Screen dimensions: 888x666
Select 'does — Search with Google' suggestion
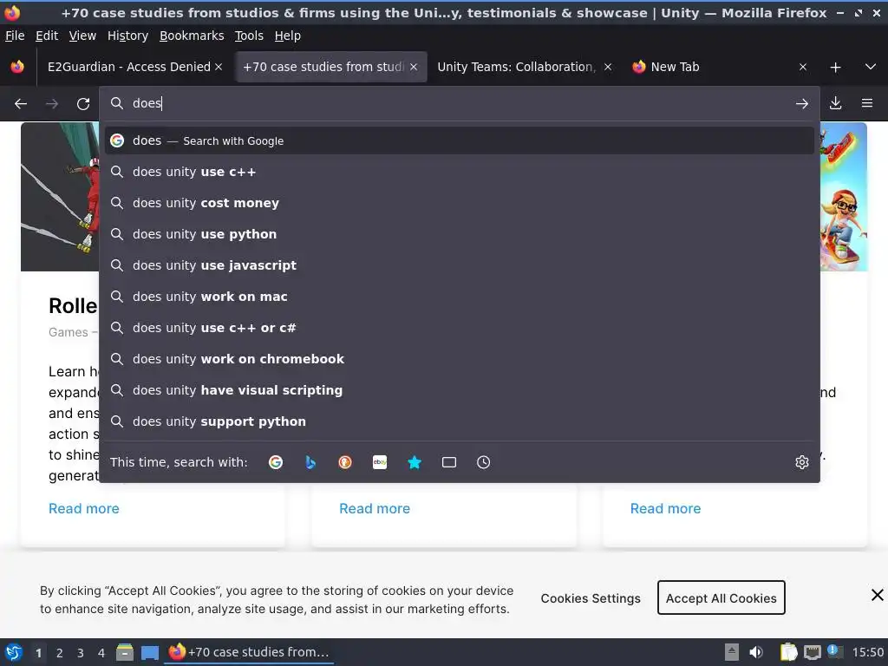460,140
